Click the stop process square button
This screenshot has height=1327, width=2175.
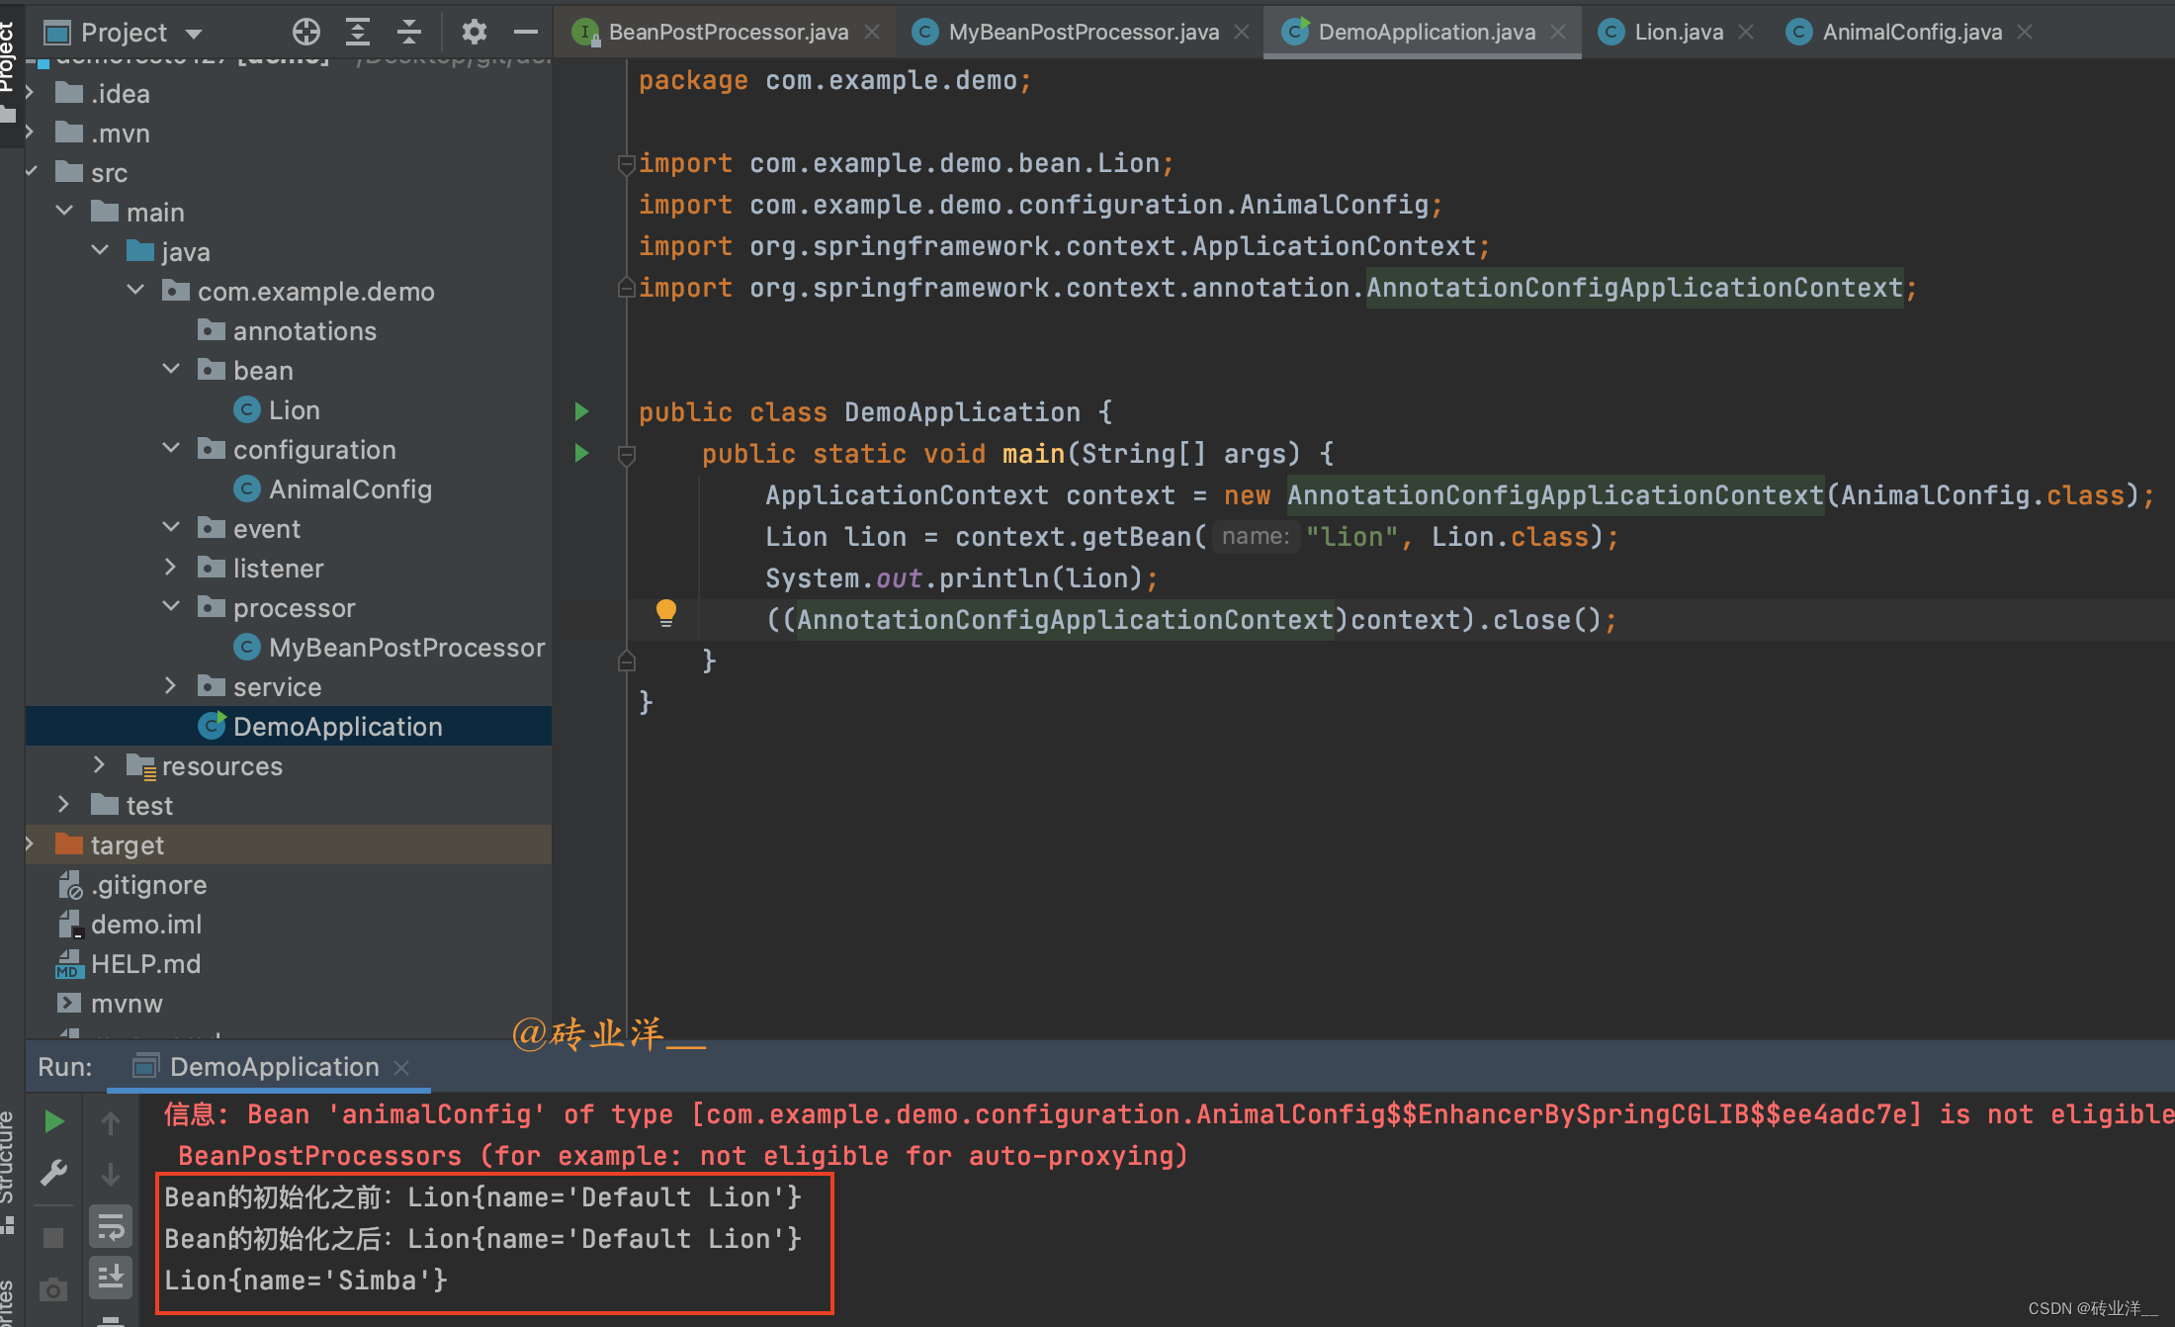(x=54, y=1238)
